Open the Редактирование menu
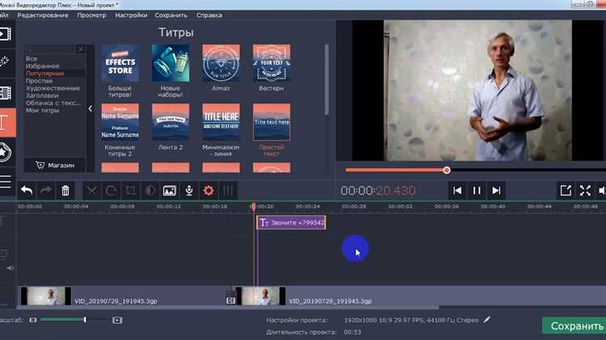 (43, 15)
